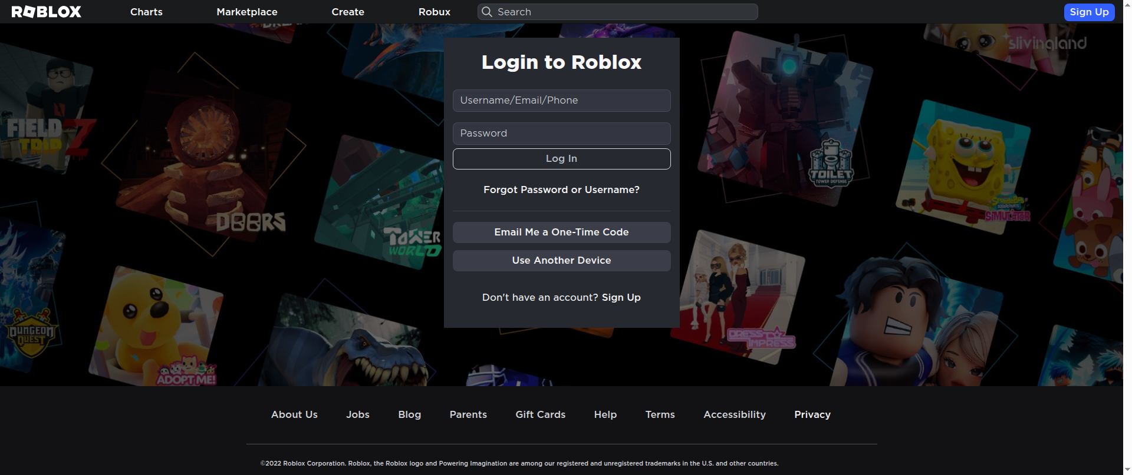The width and height of the screenshot is (1132, 475).
Task: Click the Roblox logo in the header
Action: coord(47,12)
